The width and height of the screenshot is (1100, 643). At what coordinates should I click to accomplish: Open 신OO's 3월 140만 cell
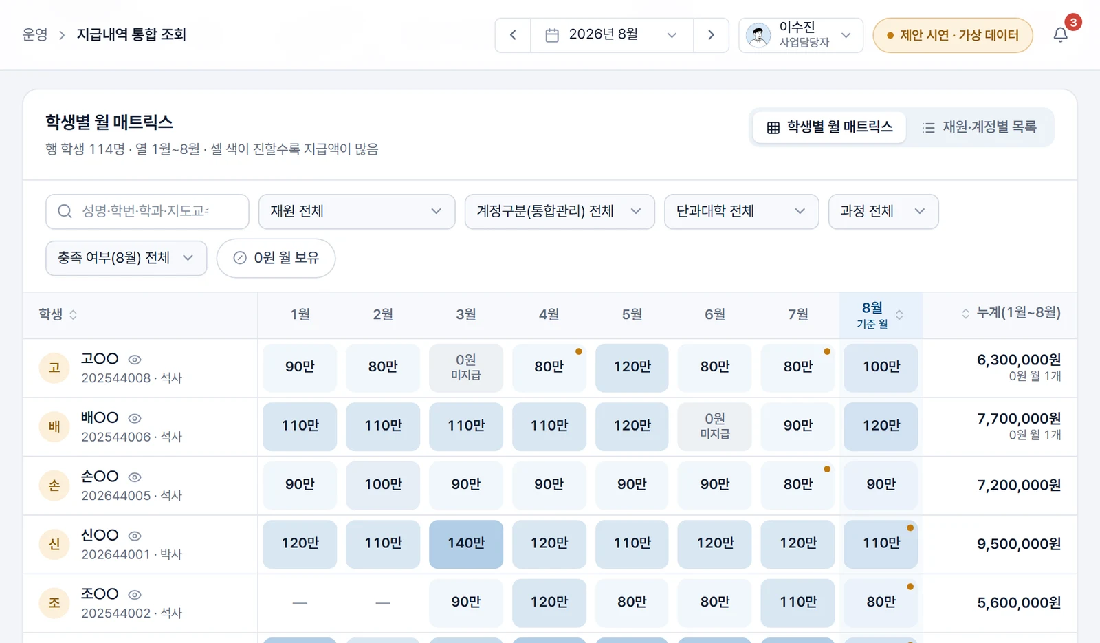466,544
